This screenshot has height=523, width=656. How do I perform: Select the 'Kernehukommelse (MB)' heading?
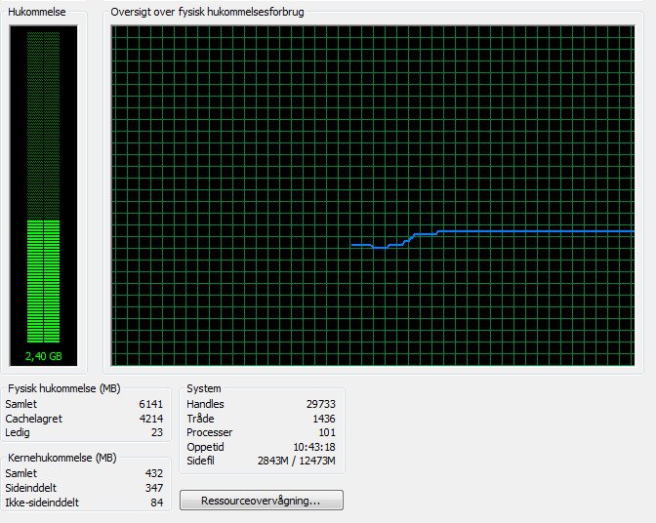(62, 458)
